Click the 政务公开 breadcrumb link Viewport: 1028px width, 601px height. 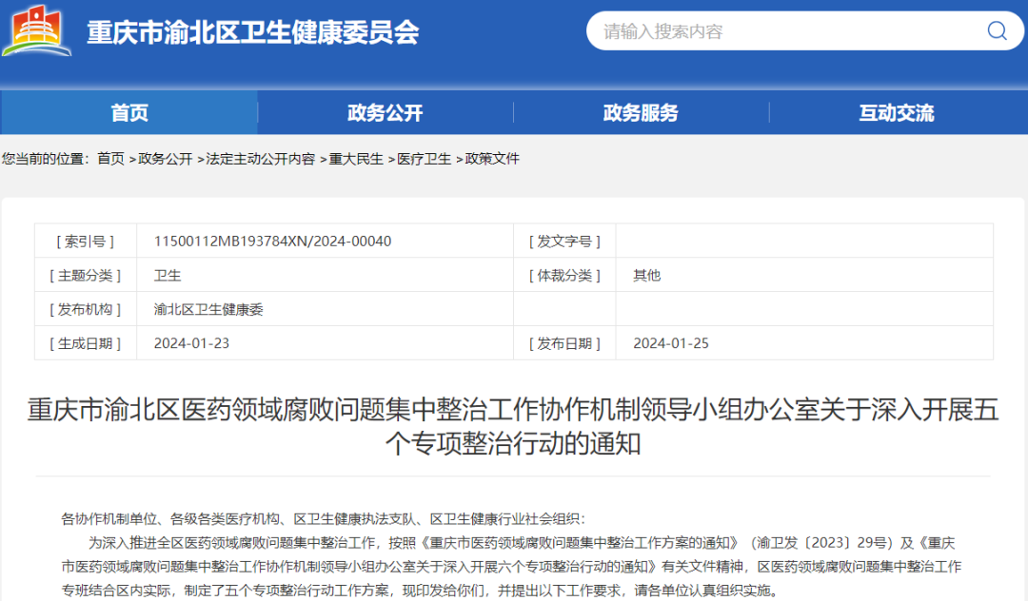click(166, 159)
